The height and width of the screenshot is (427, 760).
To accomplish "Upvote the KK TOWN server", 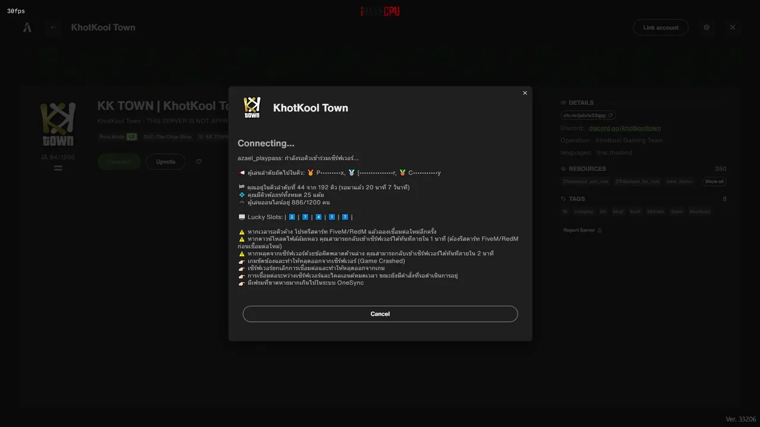I will pyautogui.click(x=166, y=161).
